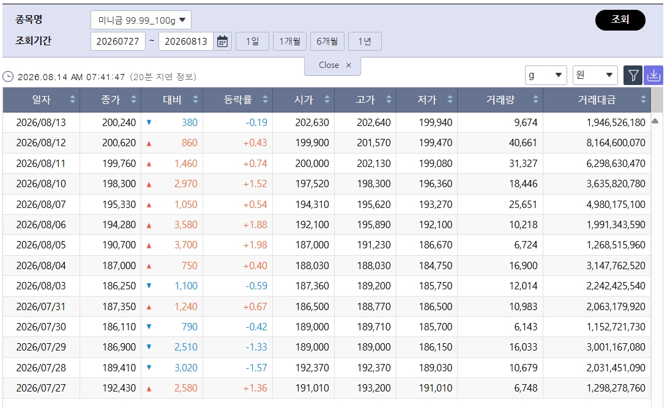This screenshot has width=670, height=408.
Task: Open the g weight unit dropdown
Action: pos(546,75)
